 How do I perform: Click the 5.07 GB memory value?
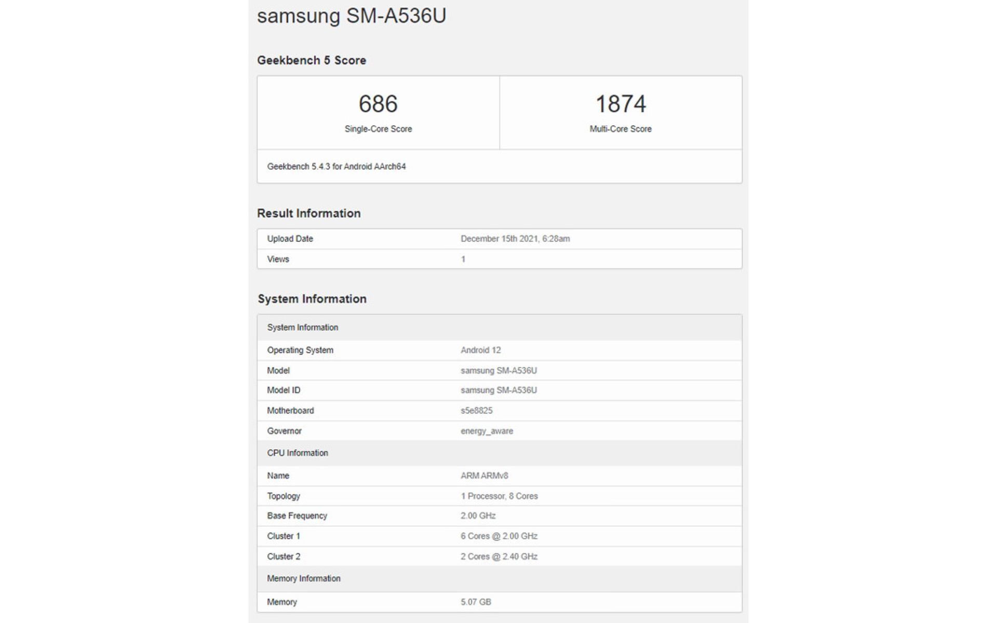(476, 602)
